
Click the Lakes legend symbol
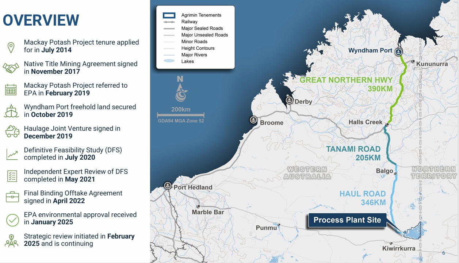(x=169, y=61)
